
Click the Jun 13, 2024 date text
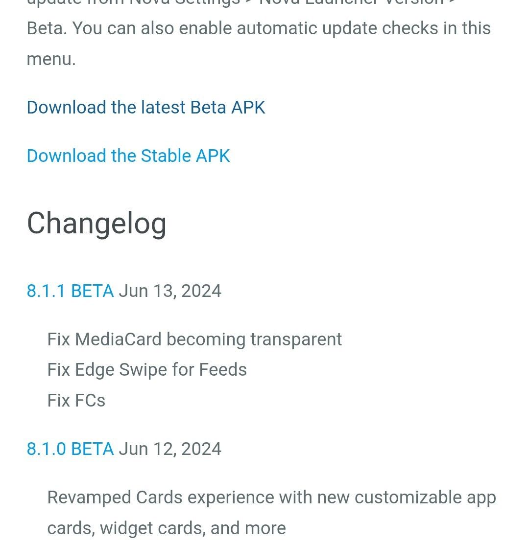click(170, 291)
